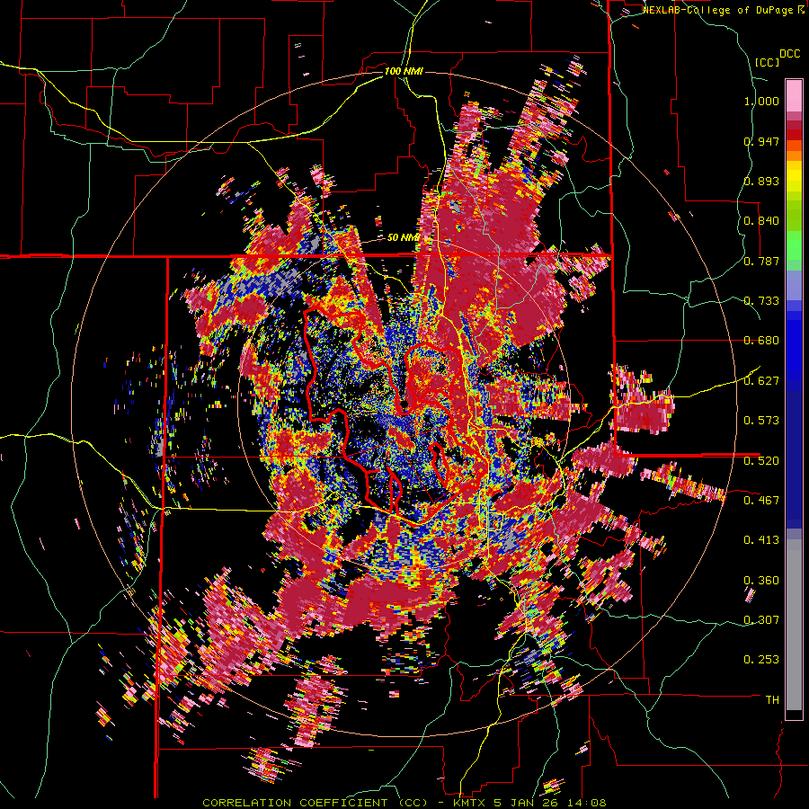Click the CORRELATION COEFFICIENT (CC) caption
The image size is (809, 809).
tap(315, 803)
